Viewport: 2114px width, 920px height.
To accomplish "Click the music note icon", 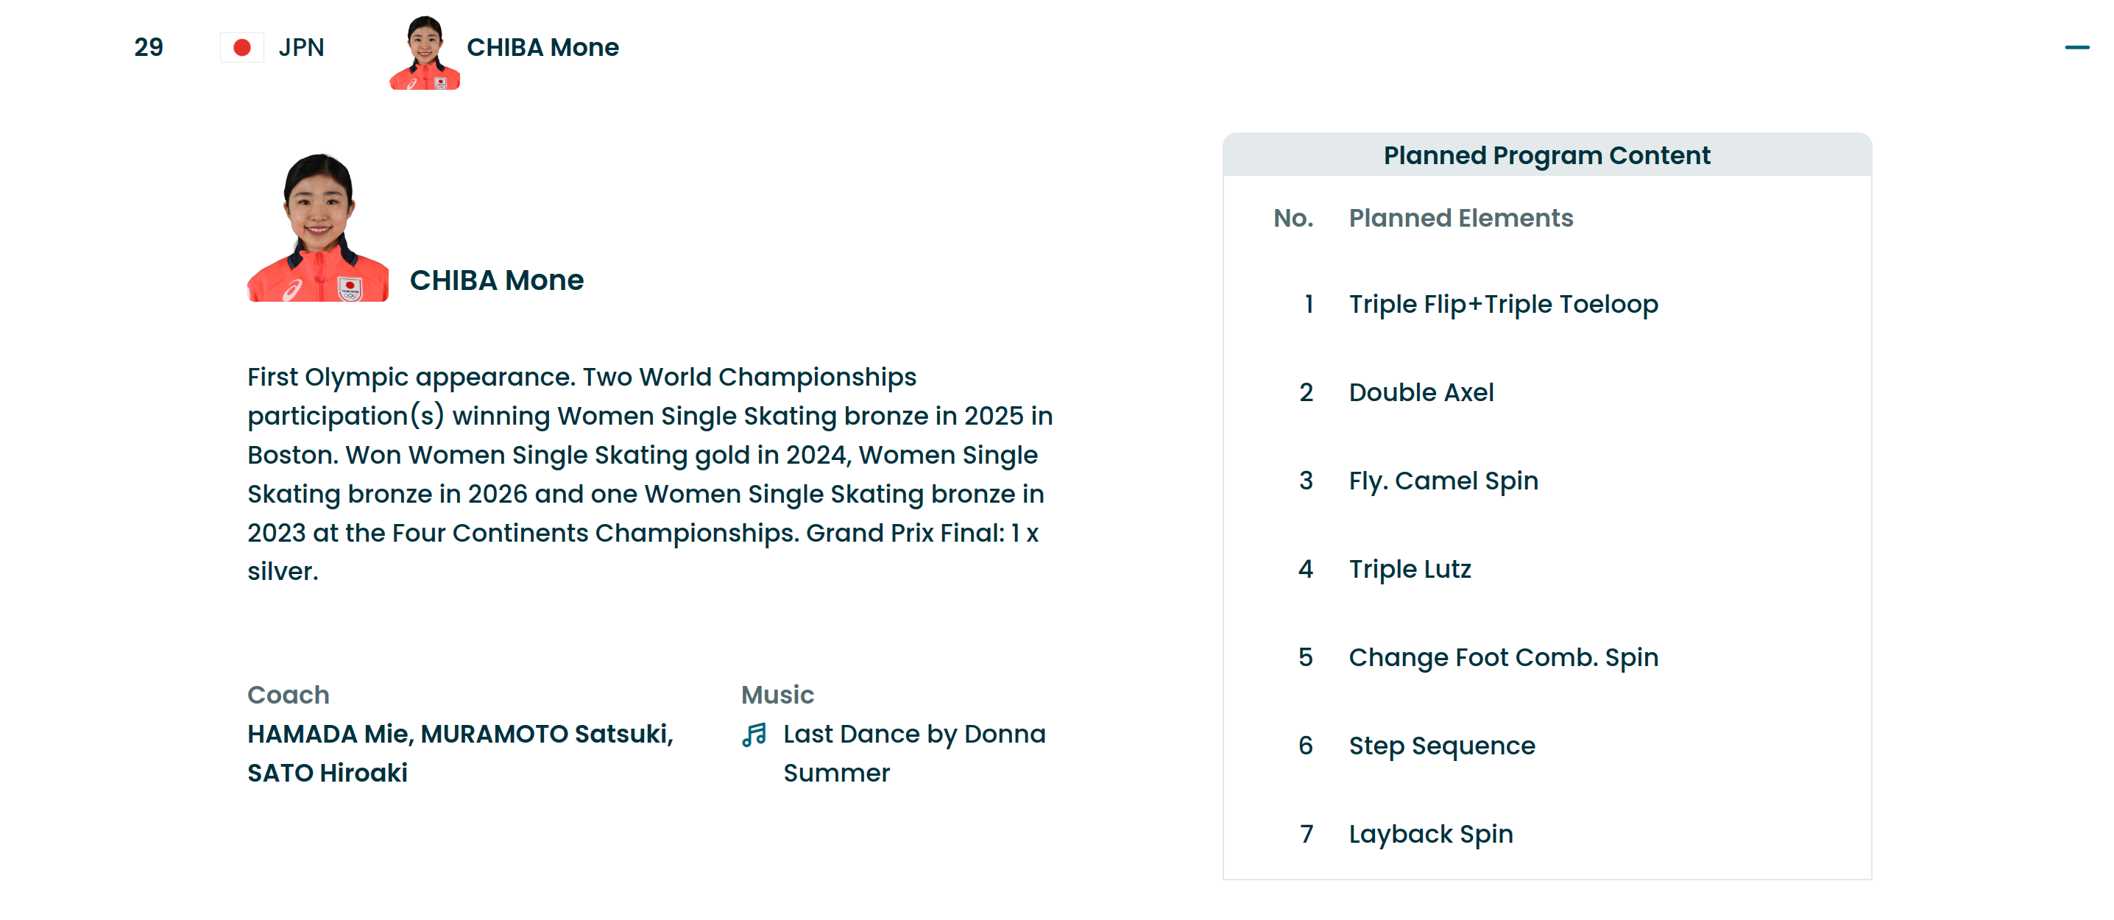I will [x=753, y=735].
